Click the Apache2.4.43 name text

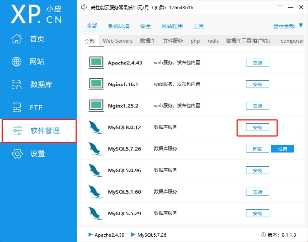[x=125, y=63]
